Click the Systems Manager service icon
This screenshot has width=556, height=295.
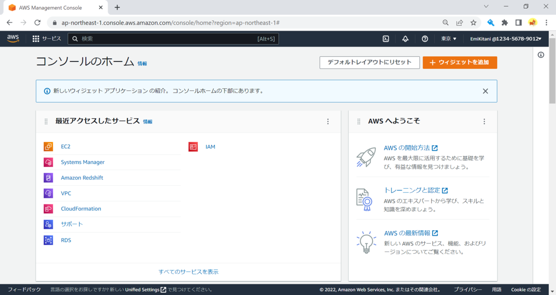tap(49, 162)
